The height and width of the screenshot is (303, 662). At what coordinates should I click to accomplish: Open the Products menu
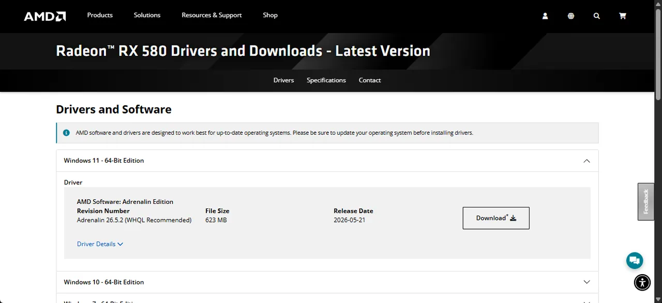(x=100, y=15)
